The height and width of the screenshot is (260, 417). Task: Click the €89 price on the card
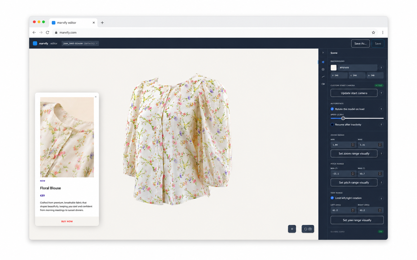tap(42, 196)
